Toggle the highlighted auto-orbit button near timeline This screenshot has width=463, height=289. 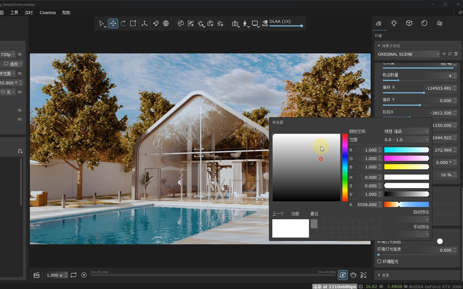[x=343, y=275]
